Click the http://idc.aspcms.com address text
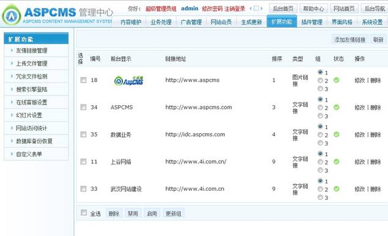The height and width of the screenshot is (236, 388). pos(196,135)
